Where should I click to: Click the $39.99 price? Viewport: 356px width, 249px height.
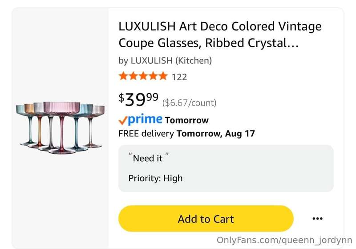pyautogui.click(x=138, y=99)
